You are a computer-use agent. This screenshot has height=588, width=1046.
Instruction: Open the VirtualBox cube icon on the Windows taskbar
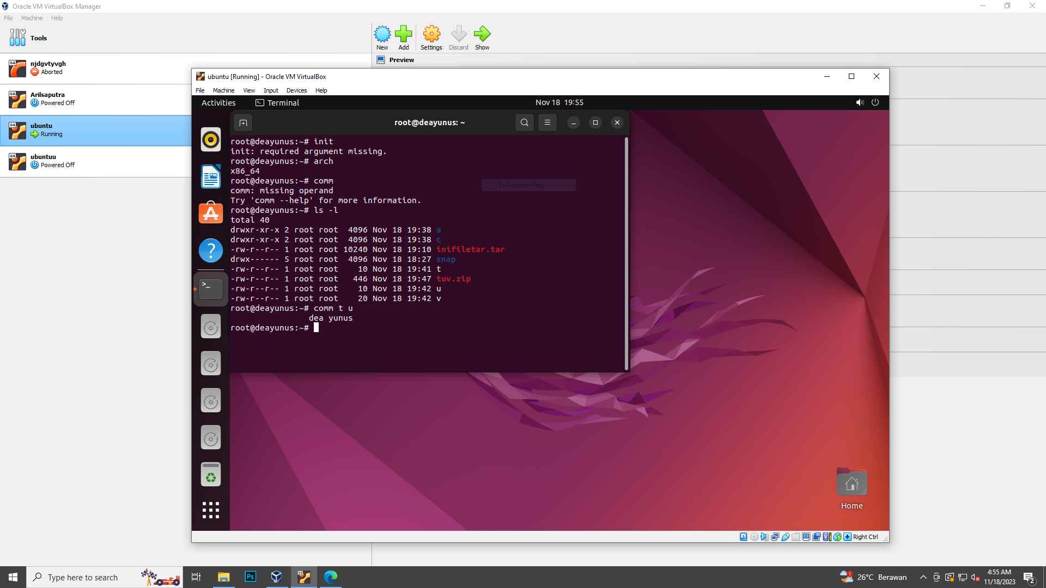click(276, 577)
